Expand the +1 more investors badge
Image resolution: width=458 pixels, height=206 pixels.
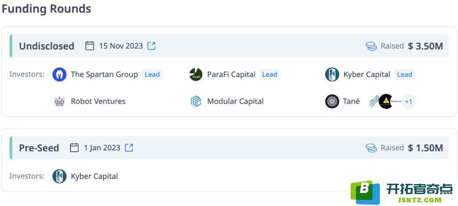pyautogui.click(x=408, y=101)
